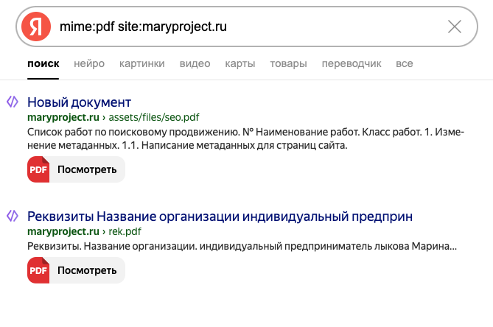Click maryproject.ru domain in rek.pdf result
This screenshot has height=327, width=493.
click(x=63, y=231)
